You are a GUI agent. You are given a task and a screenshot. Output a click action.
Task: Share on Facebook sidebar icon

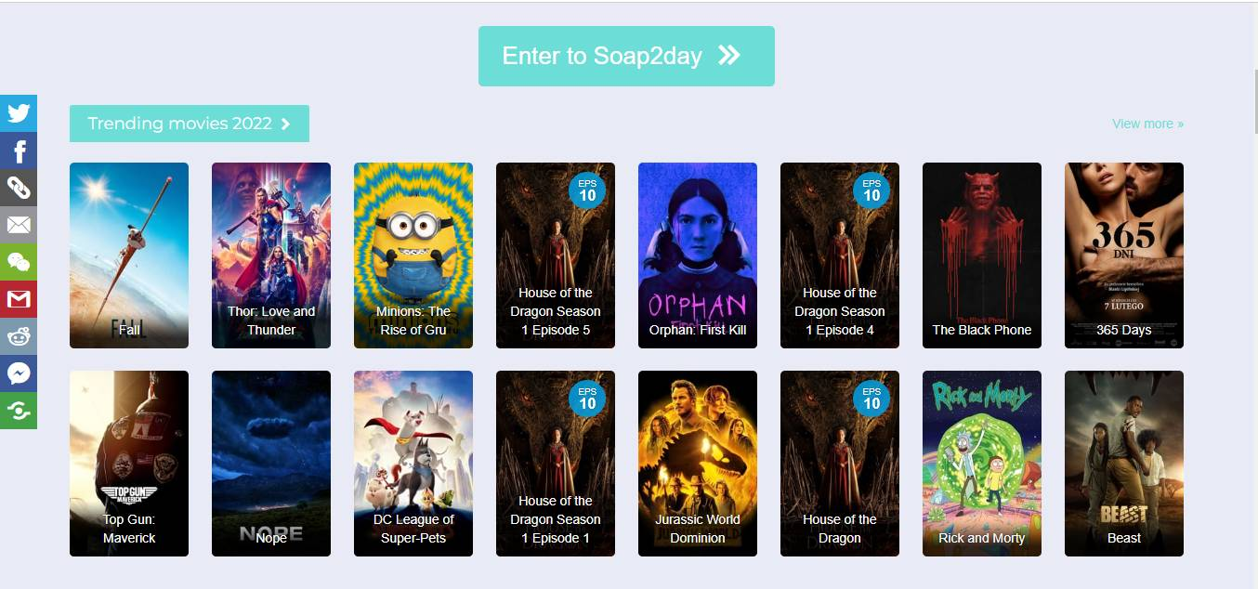19,151
